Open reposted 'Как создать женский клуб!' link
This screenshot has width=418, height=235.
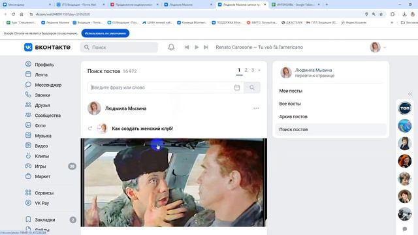coord(142,129)
